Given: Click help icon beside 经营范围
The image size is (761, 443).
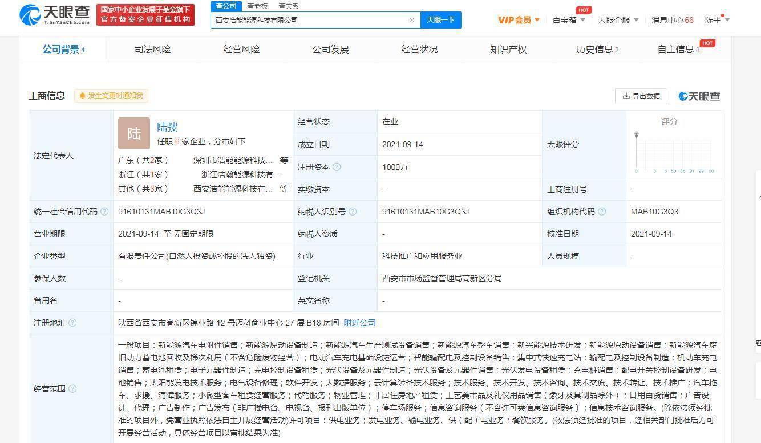Looking at the screenshot, I should click(x=72, y=389).
